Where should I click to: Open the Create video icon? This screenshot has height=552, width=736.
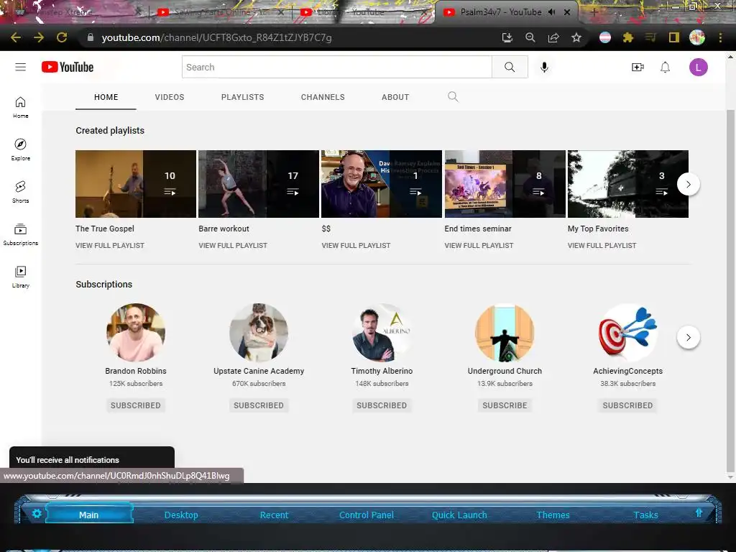[638, 67]
